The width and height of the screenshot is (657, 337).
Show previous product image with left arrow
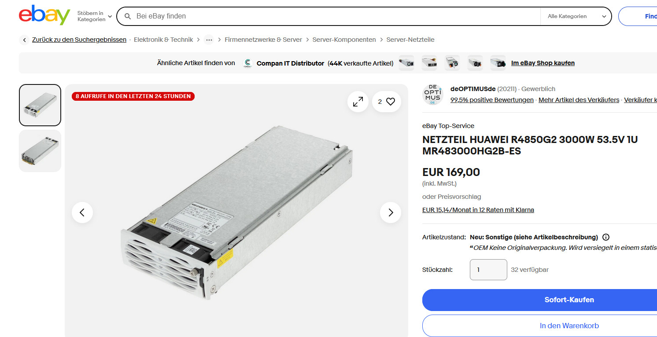(x=82, y=212)
